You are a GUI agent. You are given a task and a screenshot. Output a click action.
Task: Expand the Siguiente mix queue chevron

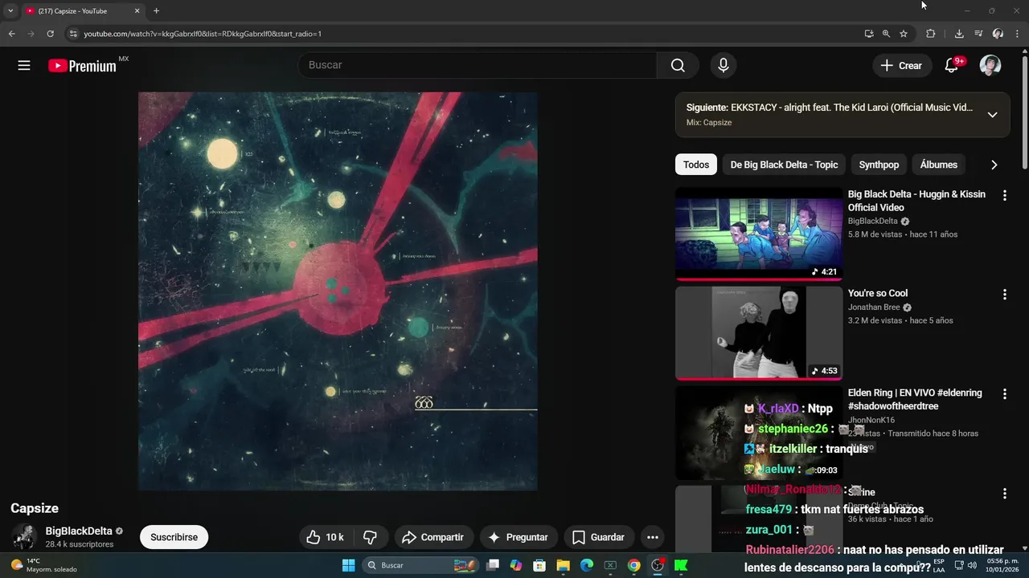click(992, 115)
